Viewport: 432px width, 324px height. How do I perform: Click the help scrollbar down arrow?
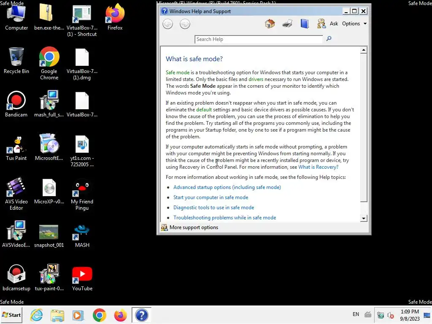[364, 219]
